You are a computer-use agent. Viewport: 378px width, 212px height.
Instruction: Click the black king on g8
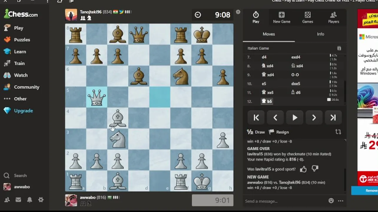(x=202, y=34)
